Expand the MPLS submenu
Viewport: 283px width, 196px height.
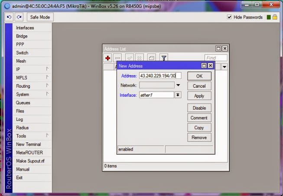tap(33, 78)
